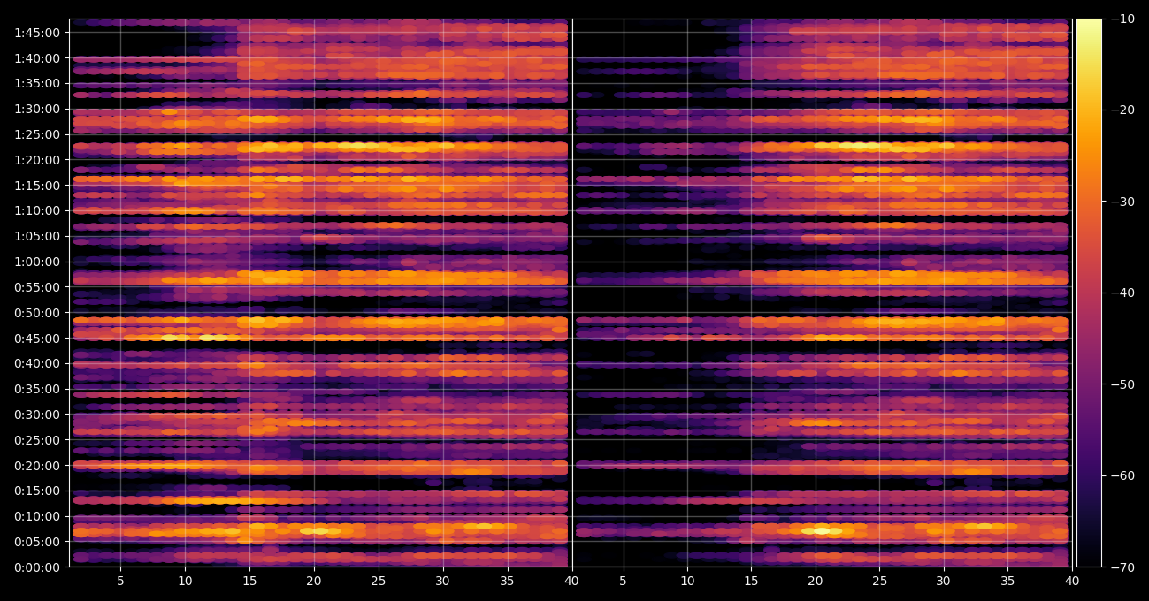Click the 0:55:00 time axis label
Screen dimensions: 1149x601
click(x=38, y=287)
